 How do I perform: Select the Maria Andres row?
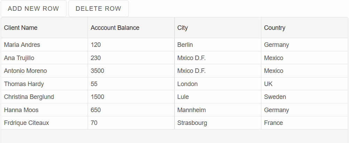coord(174,45)
